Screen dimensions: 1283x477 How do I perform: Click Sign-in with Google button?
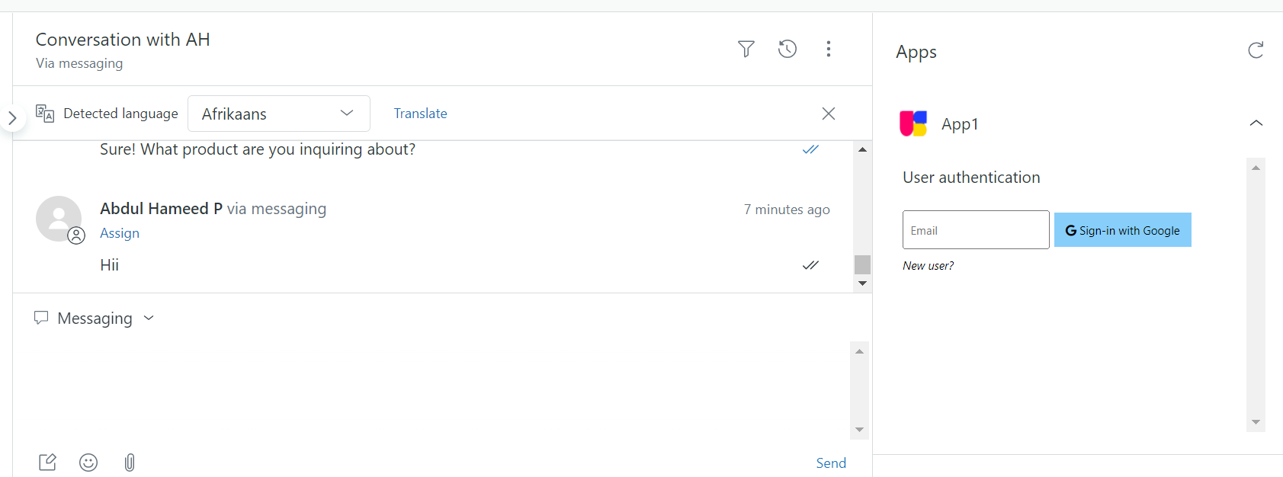point(1122,230)
